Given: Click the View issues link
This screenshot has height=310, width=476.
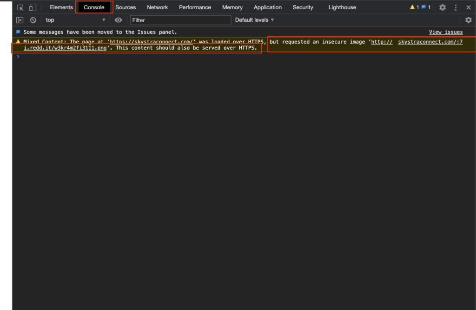Looking at the screenshot, I should click(x=445, y=32).
